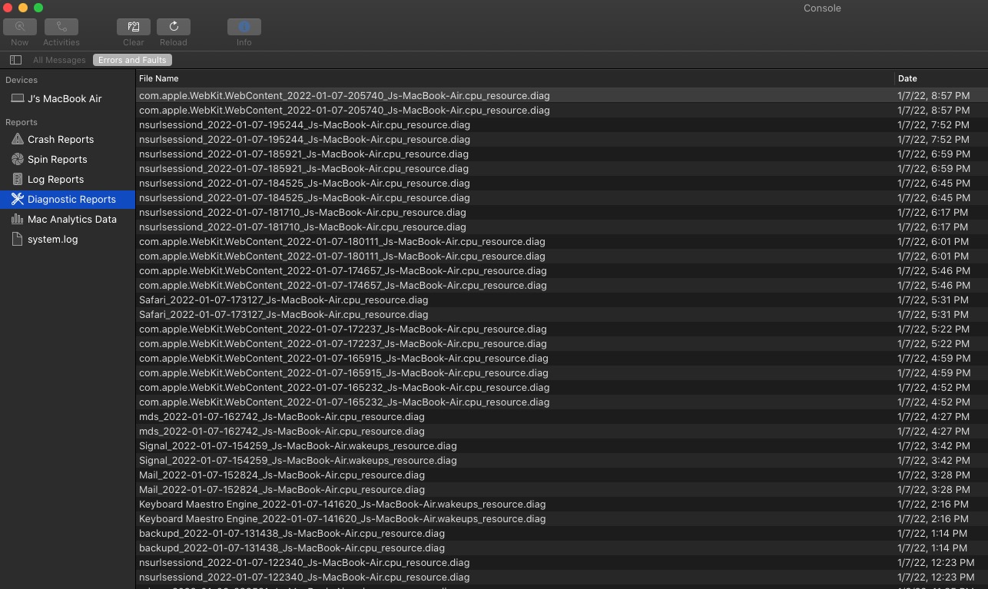Select the Crash Reports warning icon

[16, 139]
